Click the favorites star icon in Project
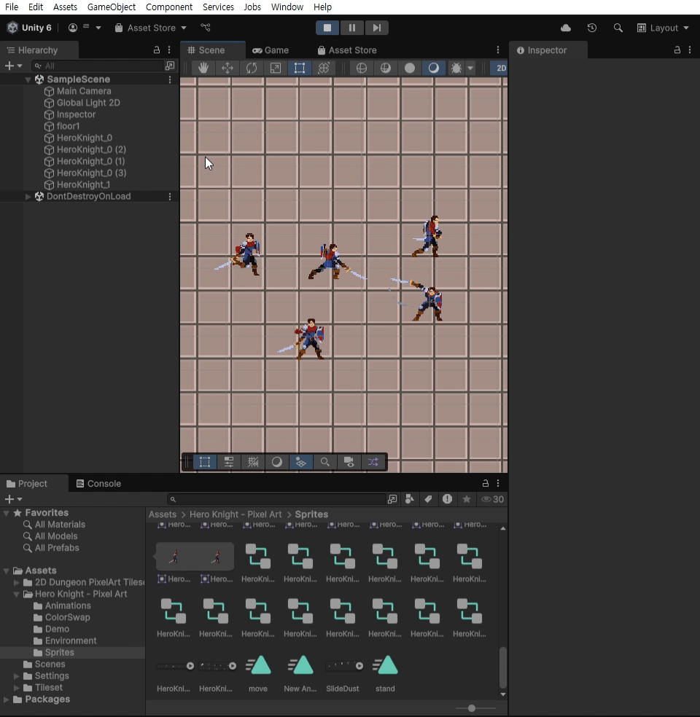 (466, 499)
